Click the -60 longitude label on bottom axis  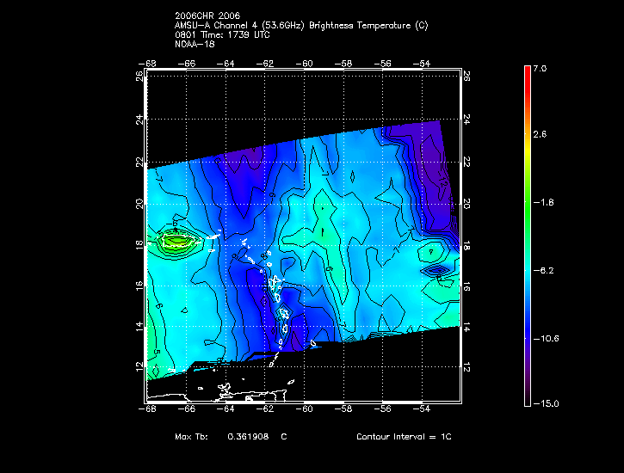pyautogui.click(x=304, y=409)
